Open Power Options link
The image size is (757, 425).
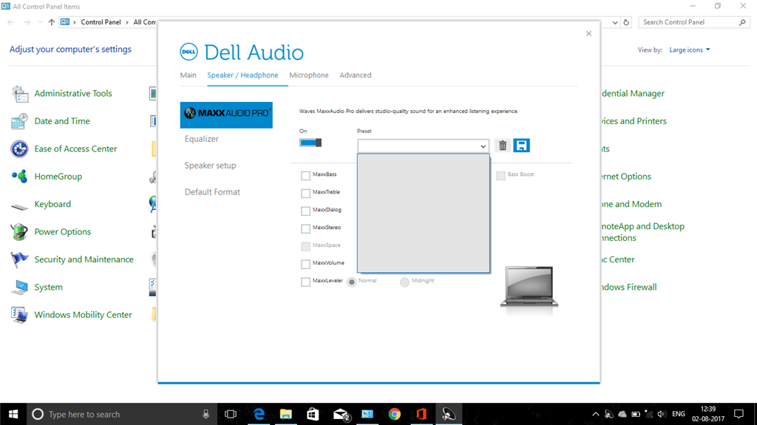[x=63, y=232]
